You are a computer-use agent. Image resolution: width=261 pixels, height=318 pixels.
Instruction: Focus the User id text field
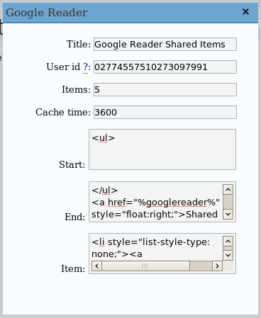click(x=165, y=67)
